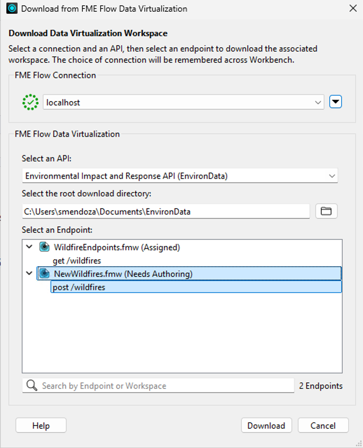
Task: Open the connection options arrow button
Action: [x=335, y=102]
